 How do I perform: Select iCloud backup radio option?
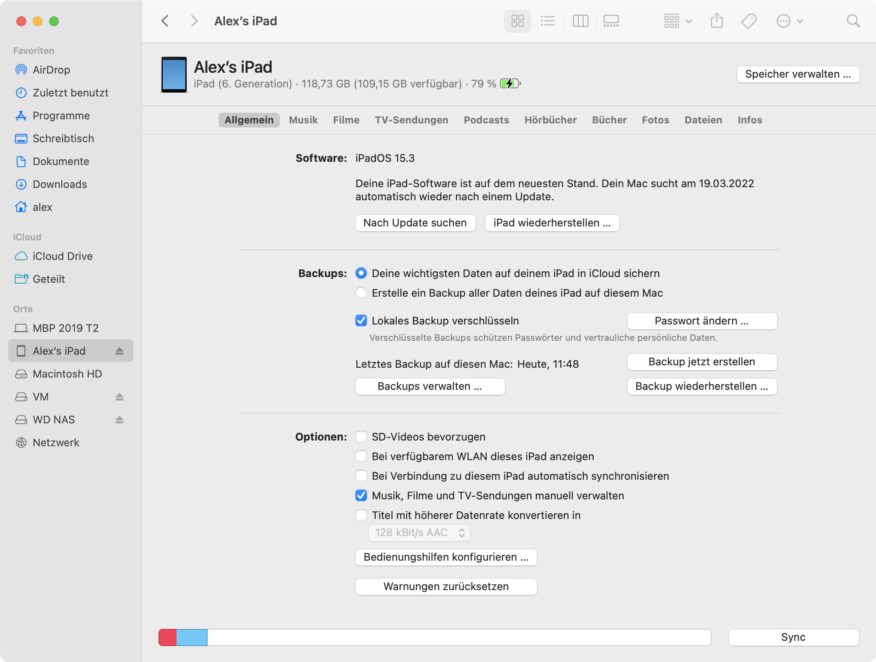[x=361, y=273]
